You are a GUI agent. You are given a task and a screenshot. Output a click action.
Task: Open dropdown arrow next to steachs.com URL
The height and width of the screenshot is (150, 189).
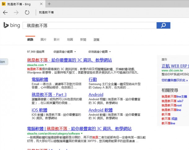click(x=46, y=65)
